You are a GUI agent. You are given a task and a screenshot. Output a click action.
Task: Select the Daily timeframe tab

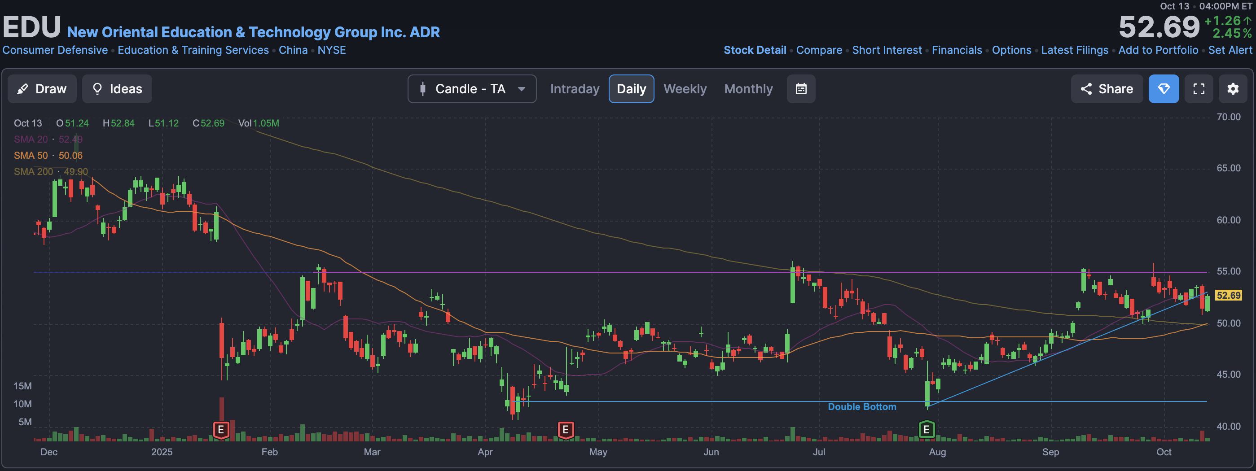tap(632, 89)
